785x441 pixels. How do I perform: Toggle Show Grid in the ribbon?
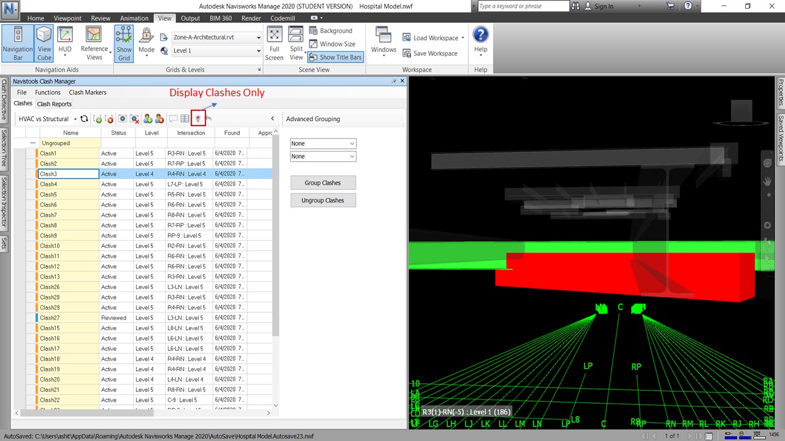[124, 43]
